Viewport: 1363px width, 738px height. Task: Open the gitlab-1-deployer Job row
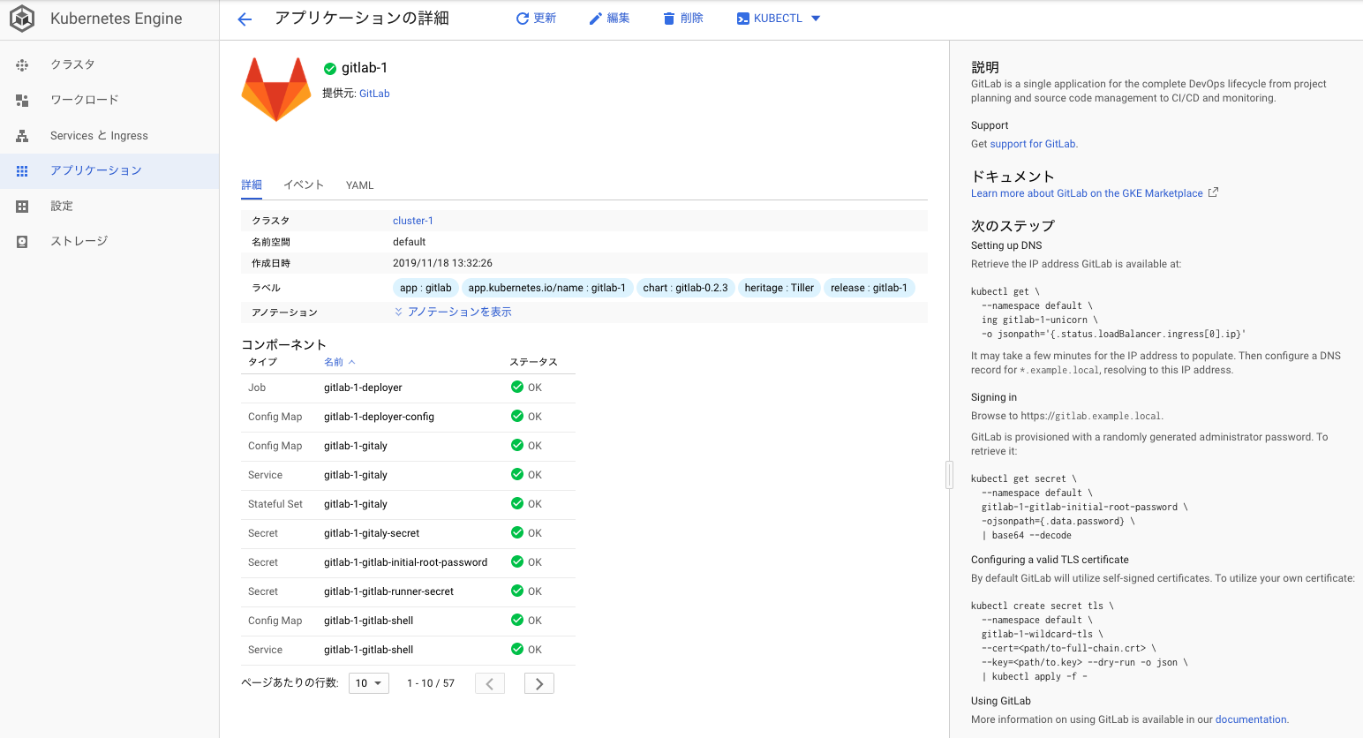(x=408, y=388)
